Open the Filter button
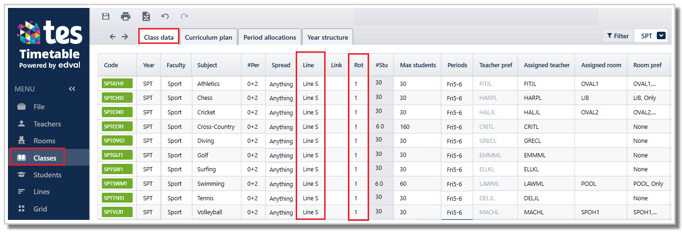 click(x=618, y=36)
